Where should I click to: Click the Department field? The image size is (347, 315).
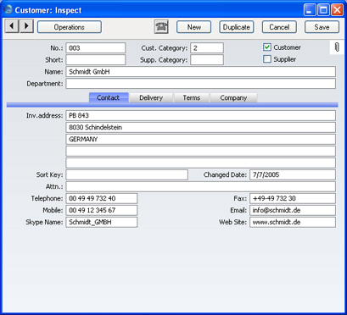click(x=201, y=84)
